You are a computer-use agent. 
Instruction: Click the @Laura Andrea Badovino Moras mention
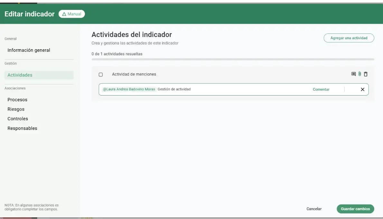coord(129,89)
